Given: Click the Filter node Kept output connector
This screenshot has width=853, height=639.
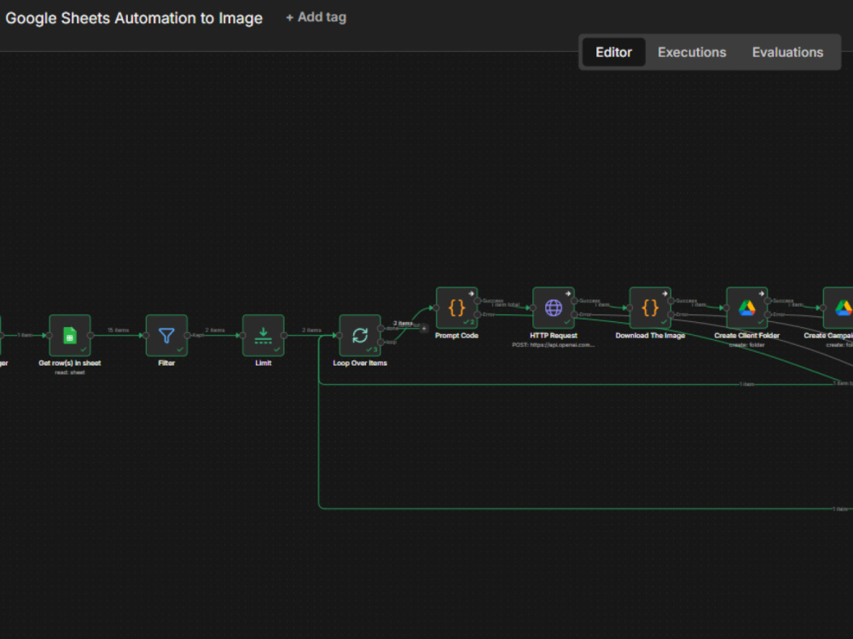Looking at the screenshot, I should pos(187,335).
